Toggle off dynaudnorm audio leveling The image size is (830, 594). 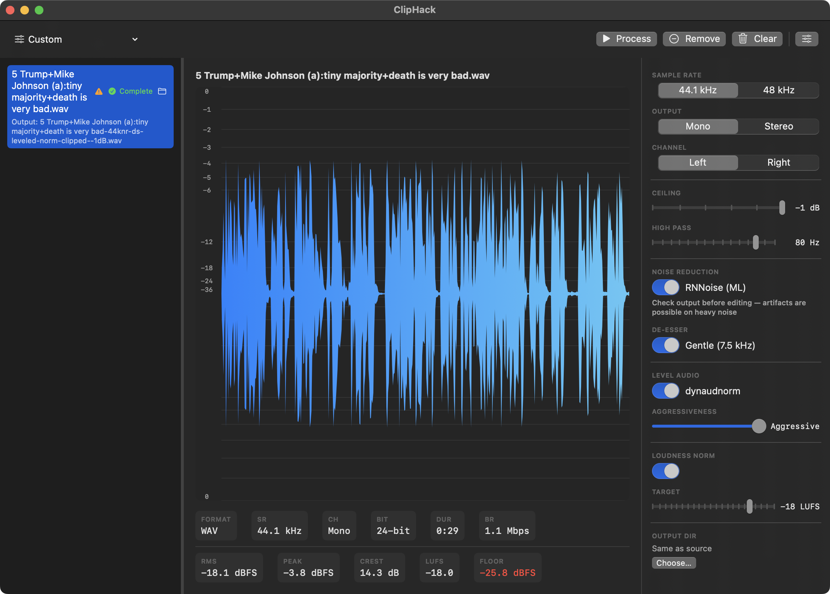click(x=665, y=391)
